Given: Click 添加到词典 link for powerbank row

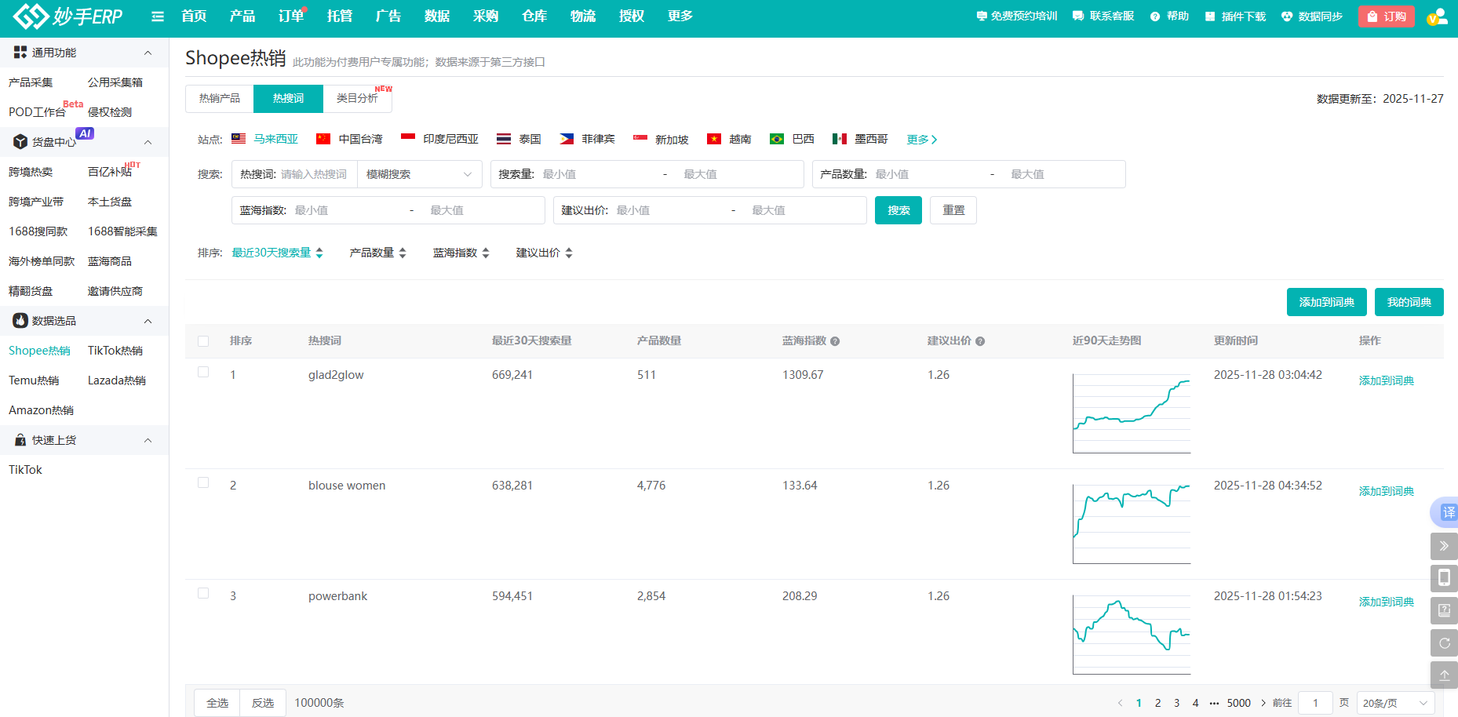Looking at the screenshot, I should (1386, 602).
